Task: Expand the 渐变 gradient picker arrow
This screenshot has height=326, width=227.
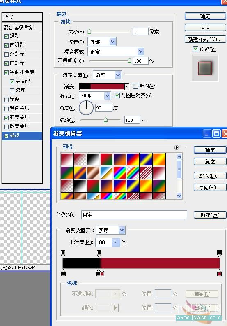Action: [127, 86]
